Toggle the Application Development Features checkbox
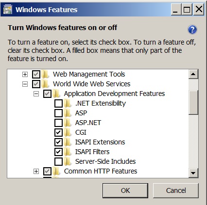 coord(47,94)
